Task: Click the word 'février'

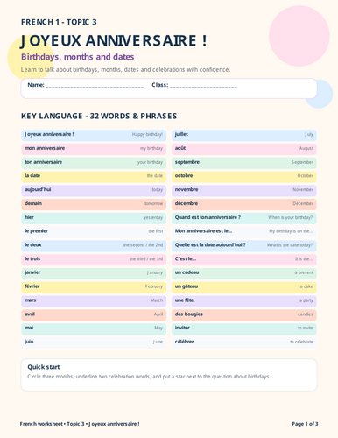Action: 32,286
